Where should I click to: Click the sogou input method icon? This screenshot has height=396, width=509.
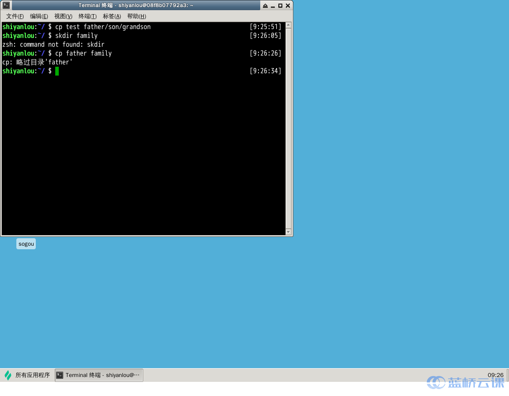tap(26, 244)
